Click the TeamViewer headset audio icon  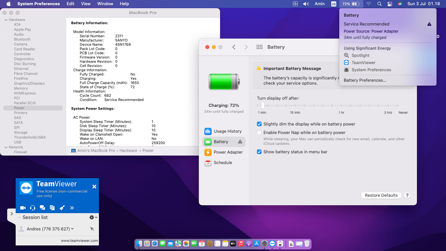(x=33, y=208)
